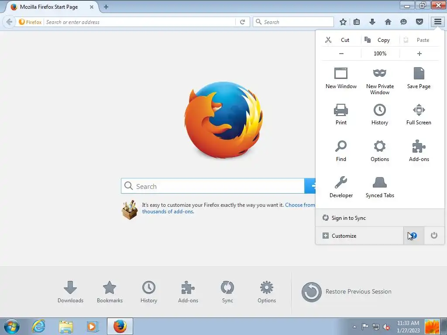The width and height of the screenshot is (447, 335).
Task: Show bookmarks list icon in toolbar
Action: pos(357,22)
